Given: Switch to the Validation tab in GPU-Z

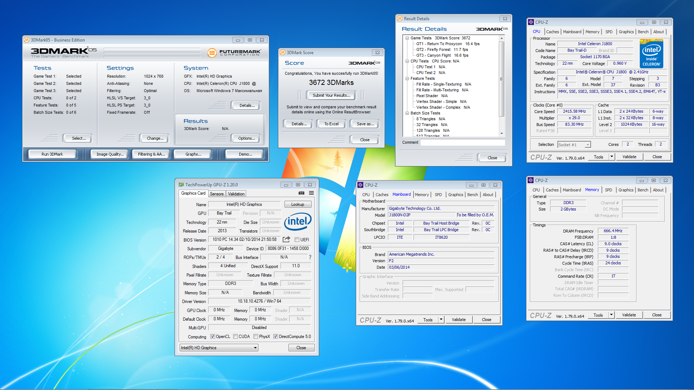Looking at the screenshot, I should (236, 194).
